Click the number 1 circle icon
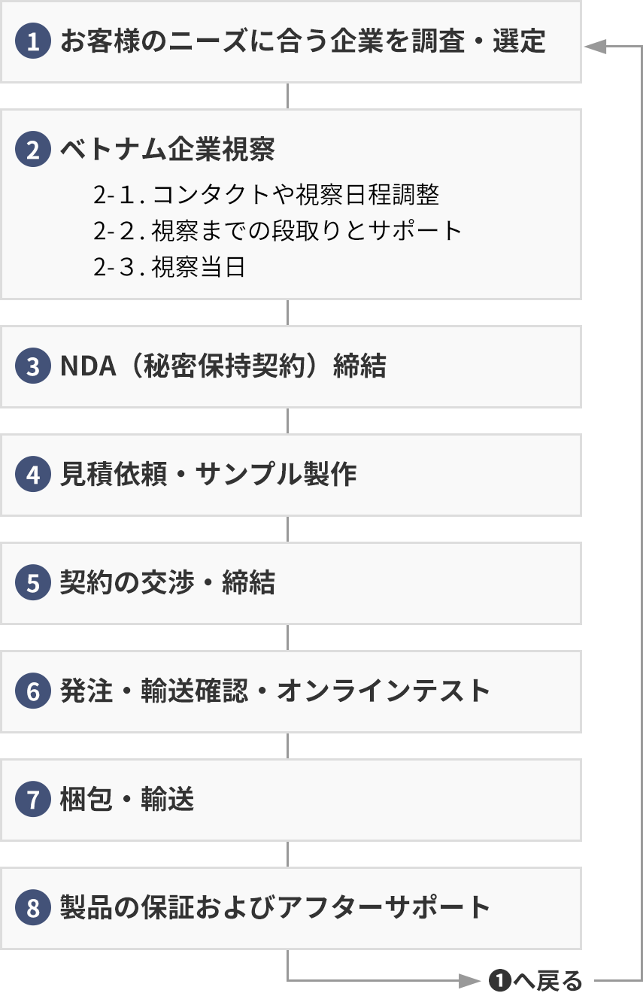This screenshot has height=993, width=643. (x=32, y=41)
